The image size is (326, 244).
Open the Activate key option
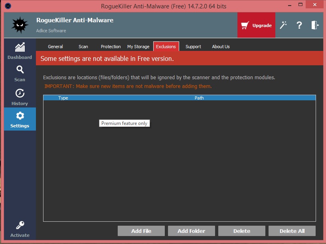point(20,229)
